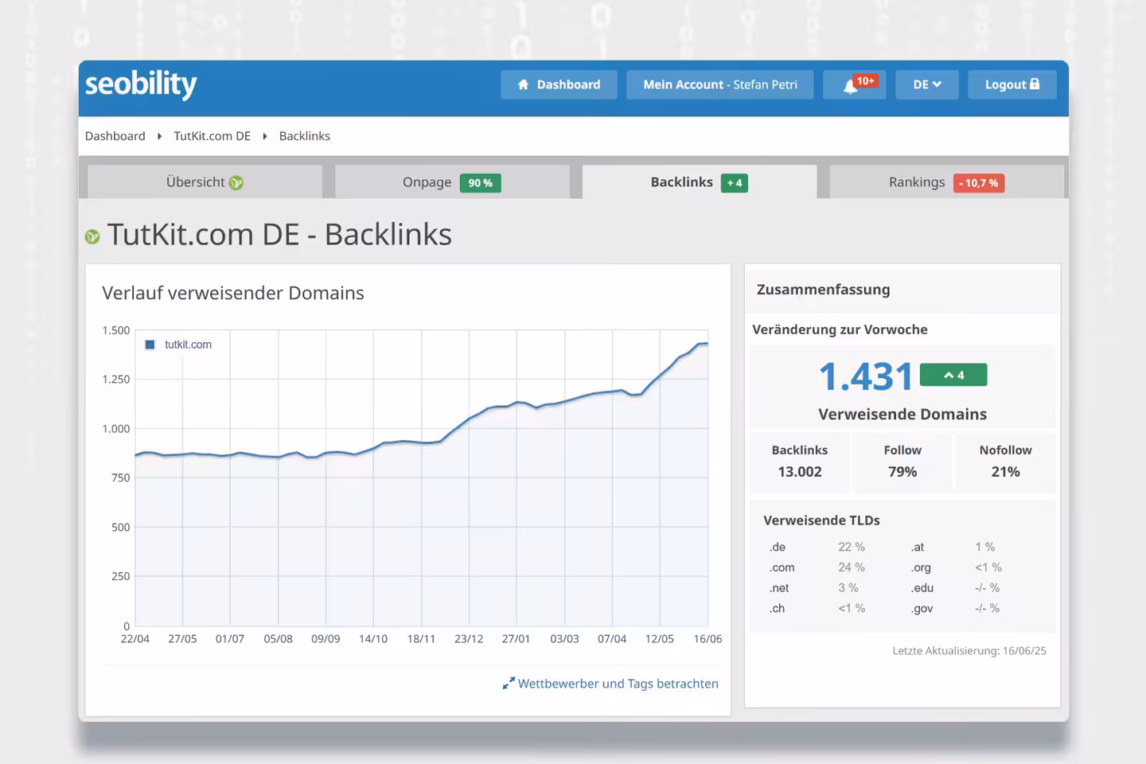Click the green +4 badge on the Backlinks tab
This screenshot has height=764, width=1146.
coord(733,182)
